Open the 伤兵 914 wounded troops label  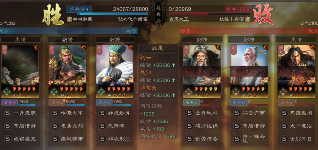pos(79,9)
